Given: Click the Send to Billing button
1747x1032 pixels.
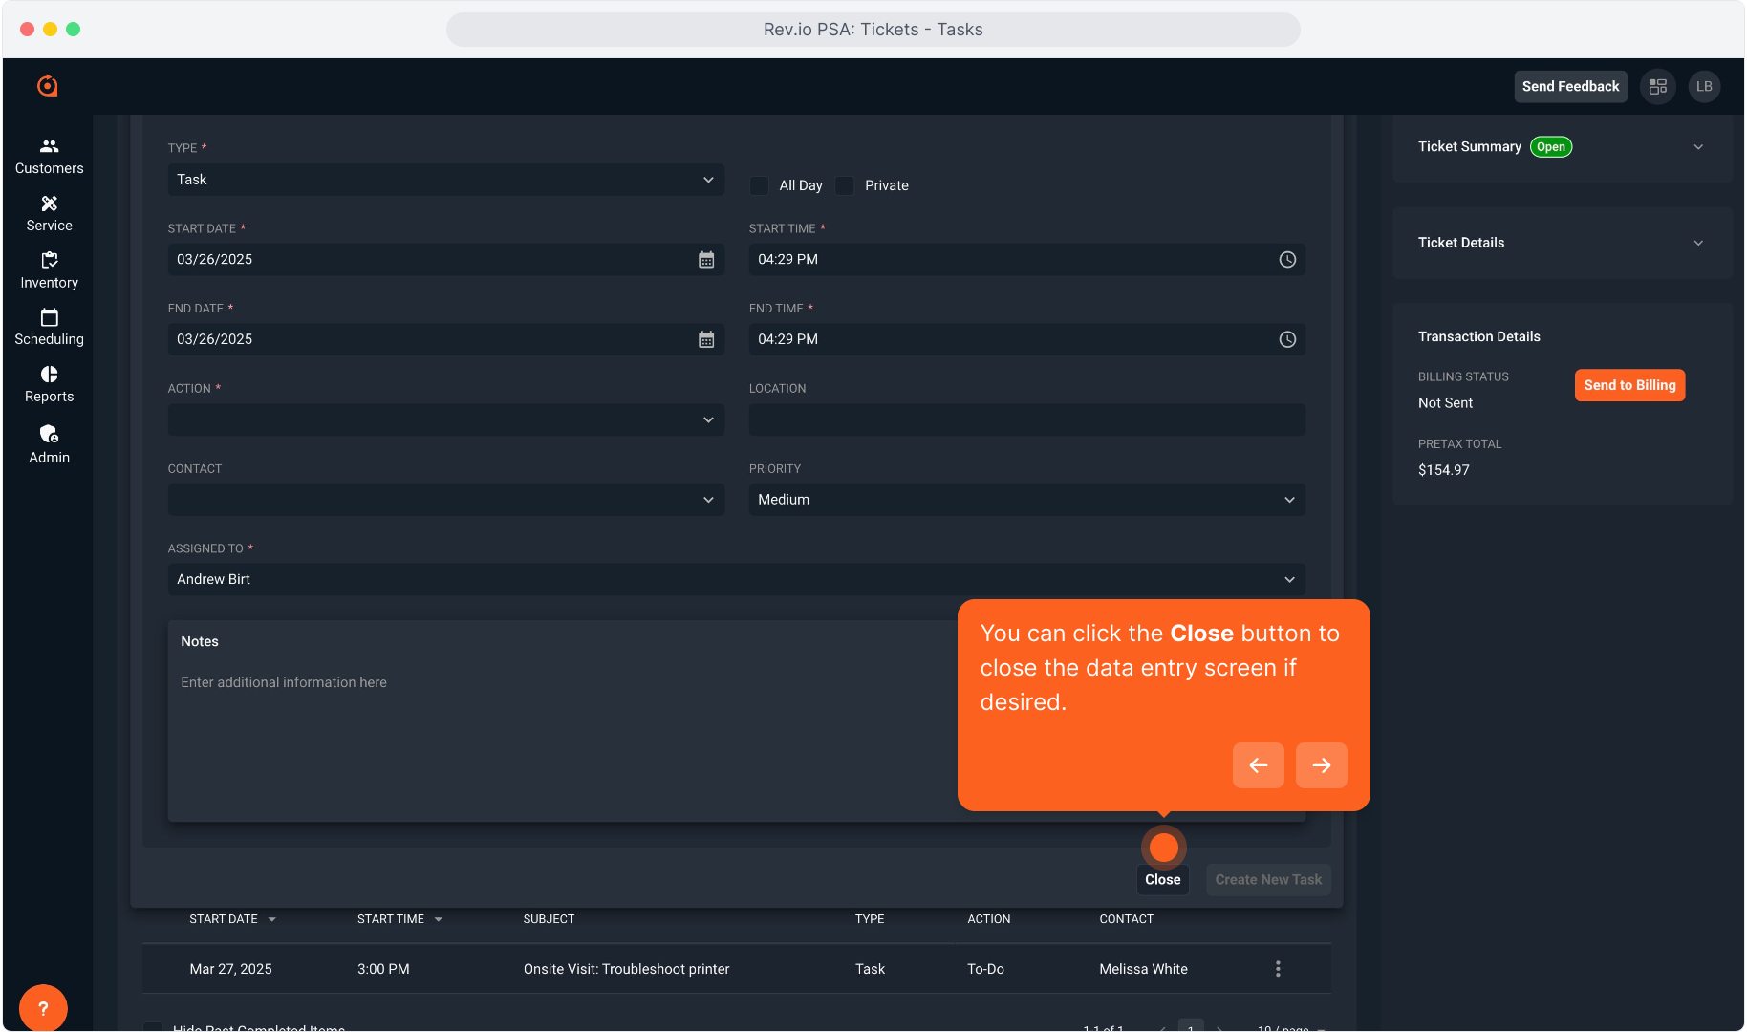Looking at the screenshot, I should click(x=1629, y=385).
